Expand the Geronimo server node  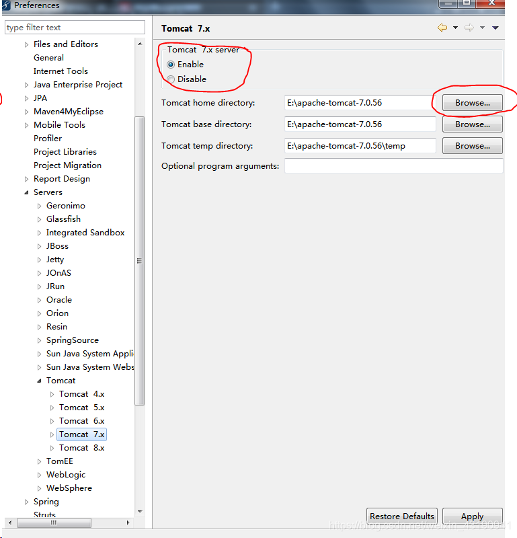click(x=39, y=206)
